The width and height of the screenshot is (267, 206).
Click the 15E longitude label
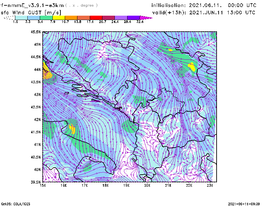coord(43,185)
